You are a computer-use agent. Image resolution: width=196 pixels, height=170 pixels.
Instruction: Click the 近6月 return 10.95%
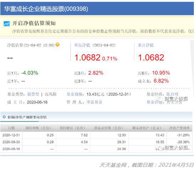(x=161, y=73)
